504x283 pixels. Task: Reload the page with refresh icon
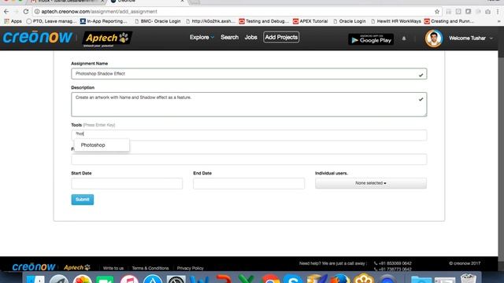[x=26, y=12]
